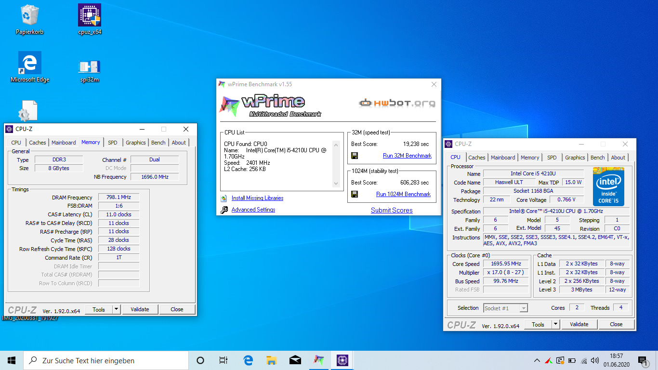Open Bench tab in left CPU-Z window
This screenshot has width=658, height=370.
[158, 143]
